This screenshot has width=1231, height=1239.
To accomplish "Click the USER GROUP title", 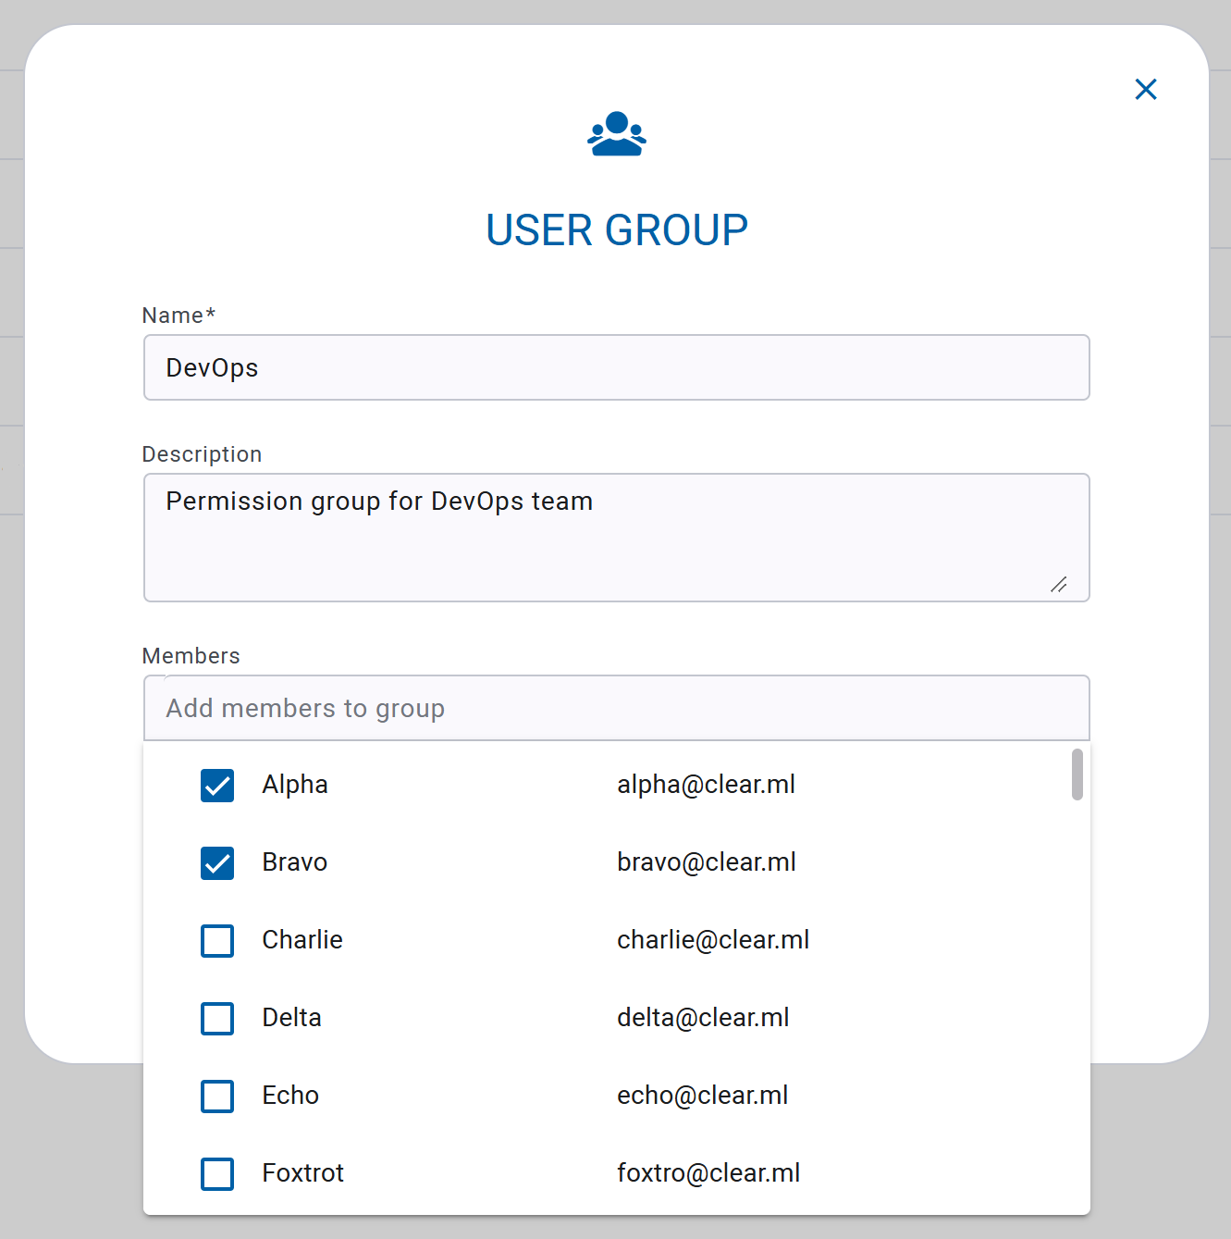I will [x=617, y=229].
